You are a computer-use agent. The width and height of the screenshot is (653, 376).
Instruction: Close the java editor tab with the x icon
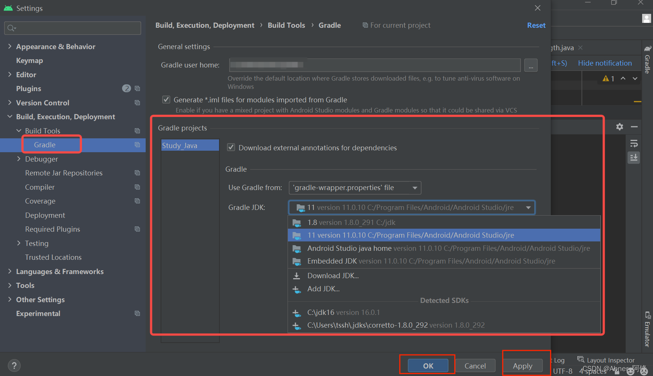(x=580, y=48)
